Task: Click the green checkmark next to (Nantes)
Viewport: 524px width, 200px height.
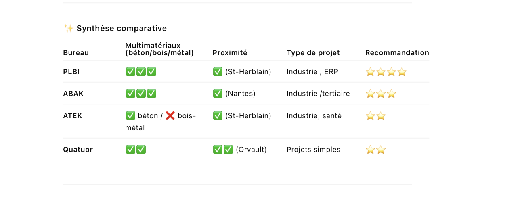Action: click(x=218, y=94)
